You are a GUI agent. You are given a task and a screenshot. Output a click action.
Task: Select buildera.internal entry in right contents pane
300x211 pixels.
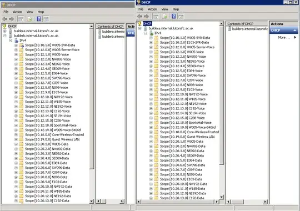click(248, 29)
